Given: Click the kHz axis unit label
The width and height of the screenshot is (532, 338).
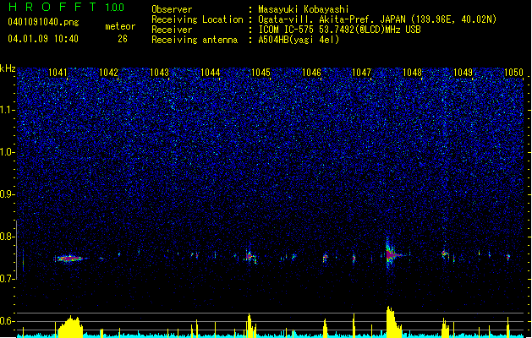Looking at the screenshot, I should click(8, 68).
